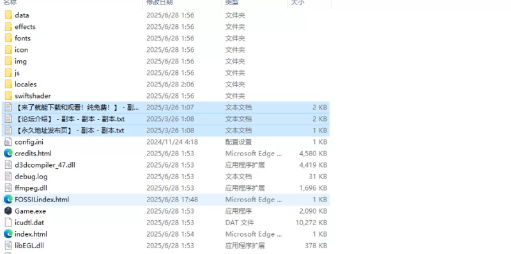Click the debug.log document icon

(x=8, y=177)
